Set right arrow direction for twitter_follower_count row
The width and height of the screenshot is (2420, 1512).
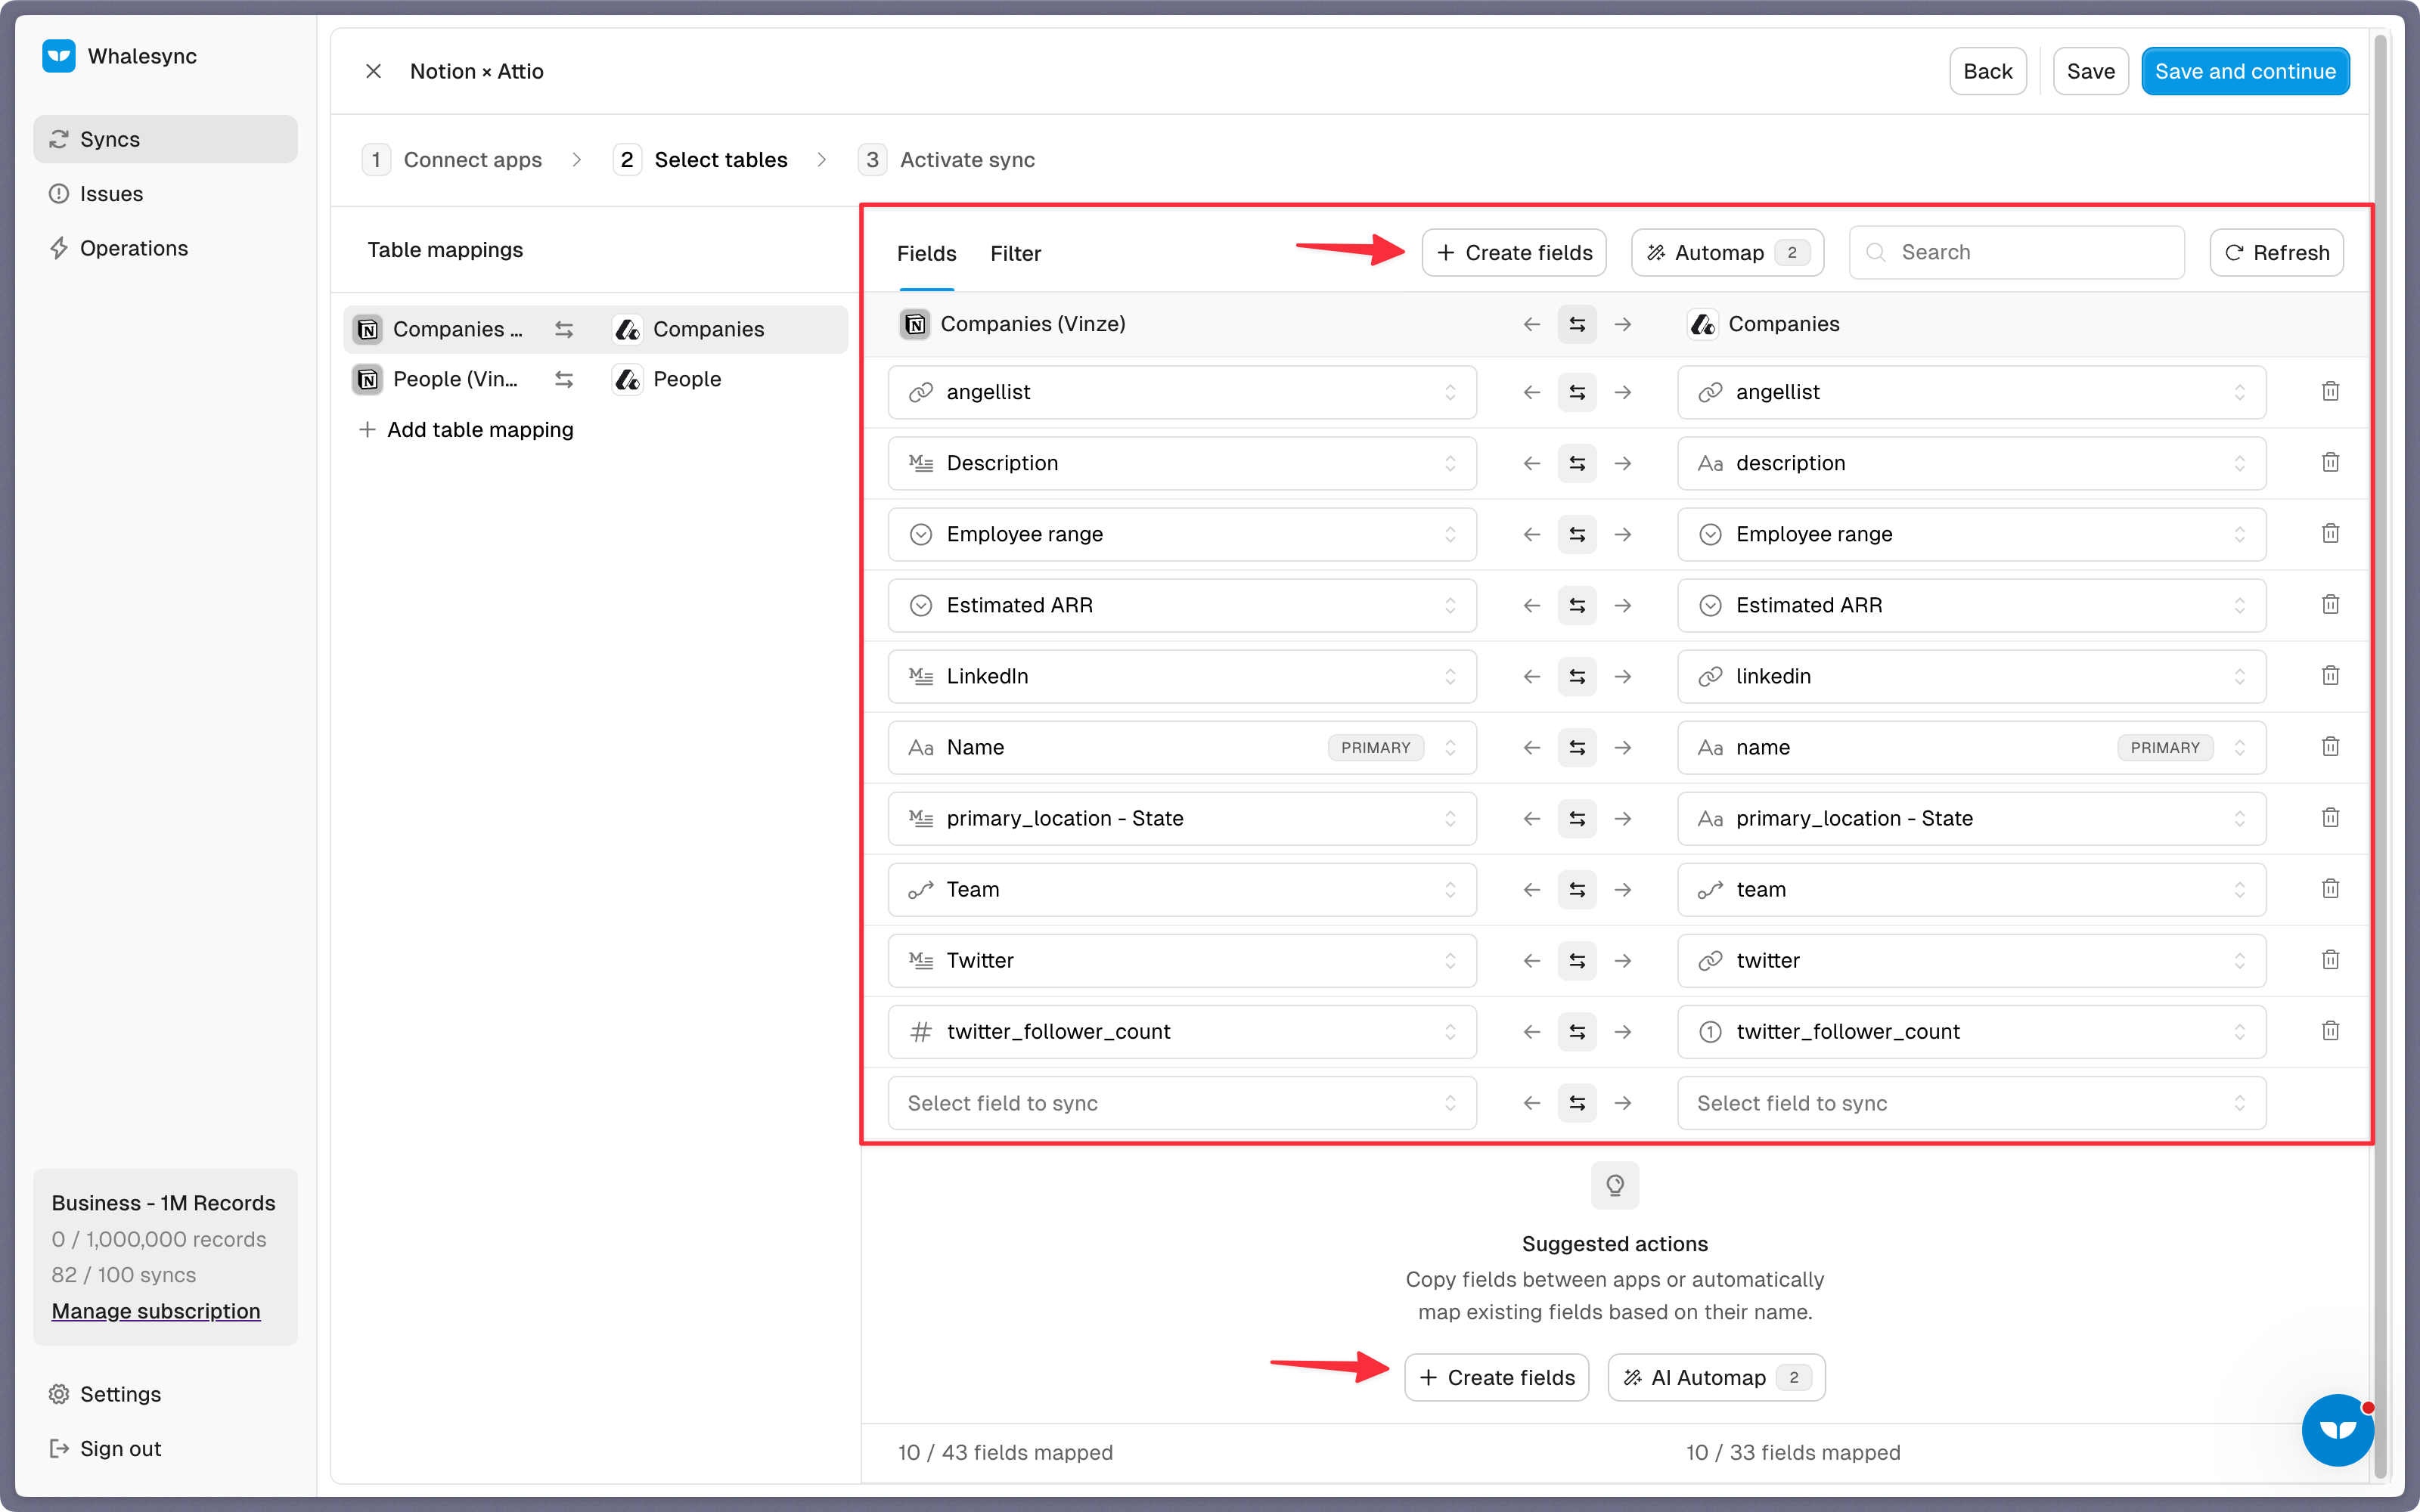click(x=1623, y=1031)
